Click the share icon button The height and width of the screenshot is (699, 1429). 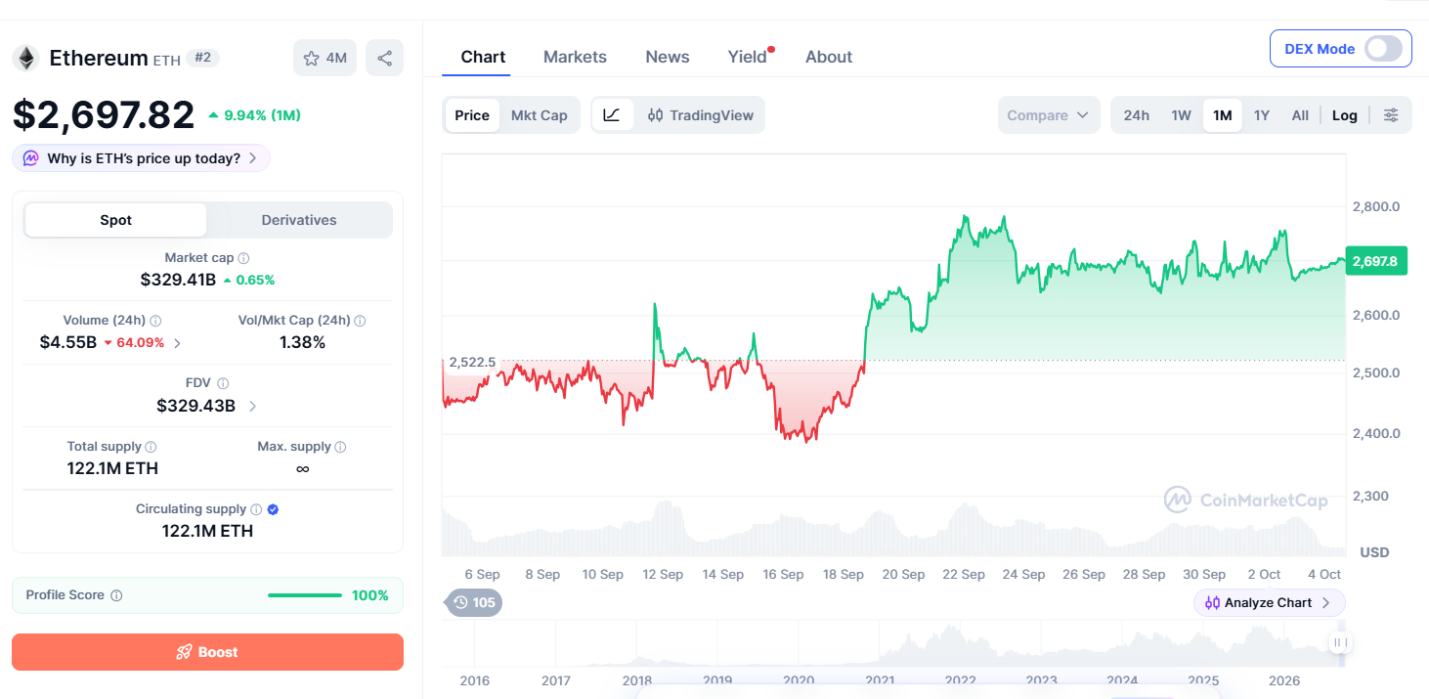point(384,58)
